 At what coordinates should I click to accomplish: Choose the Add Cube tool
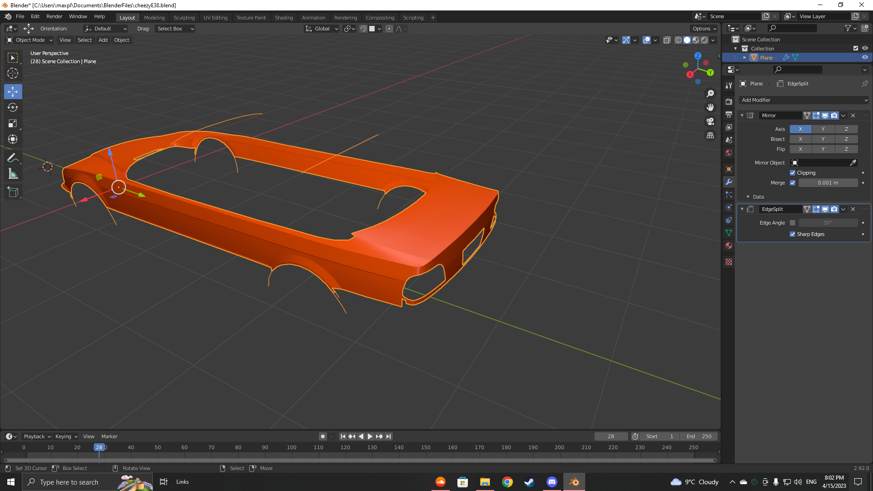[x=13, y=192]
